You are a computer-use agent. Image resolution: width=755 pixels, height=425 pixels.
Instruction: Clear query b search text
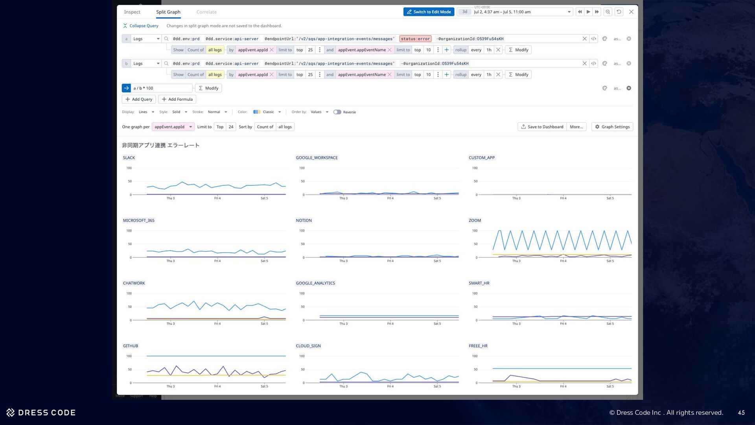(585, 63)
